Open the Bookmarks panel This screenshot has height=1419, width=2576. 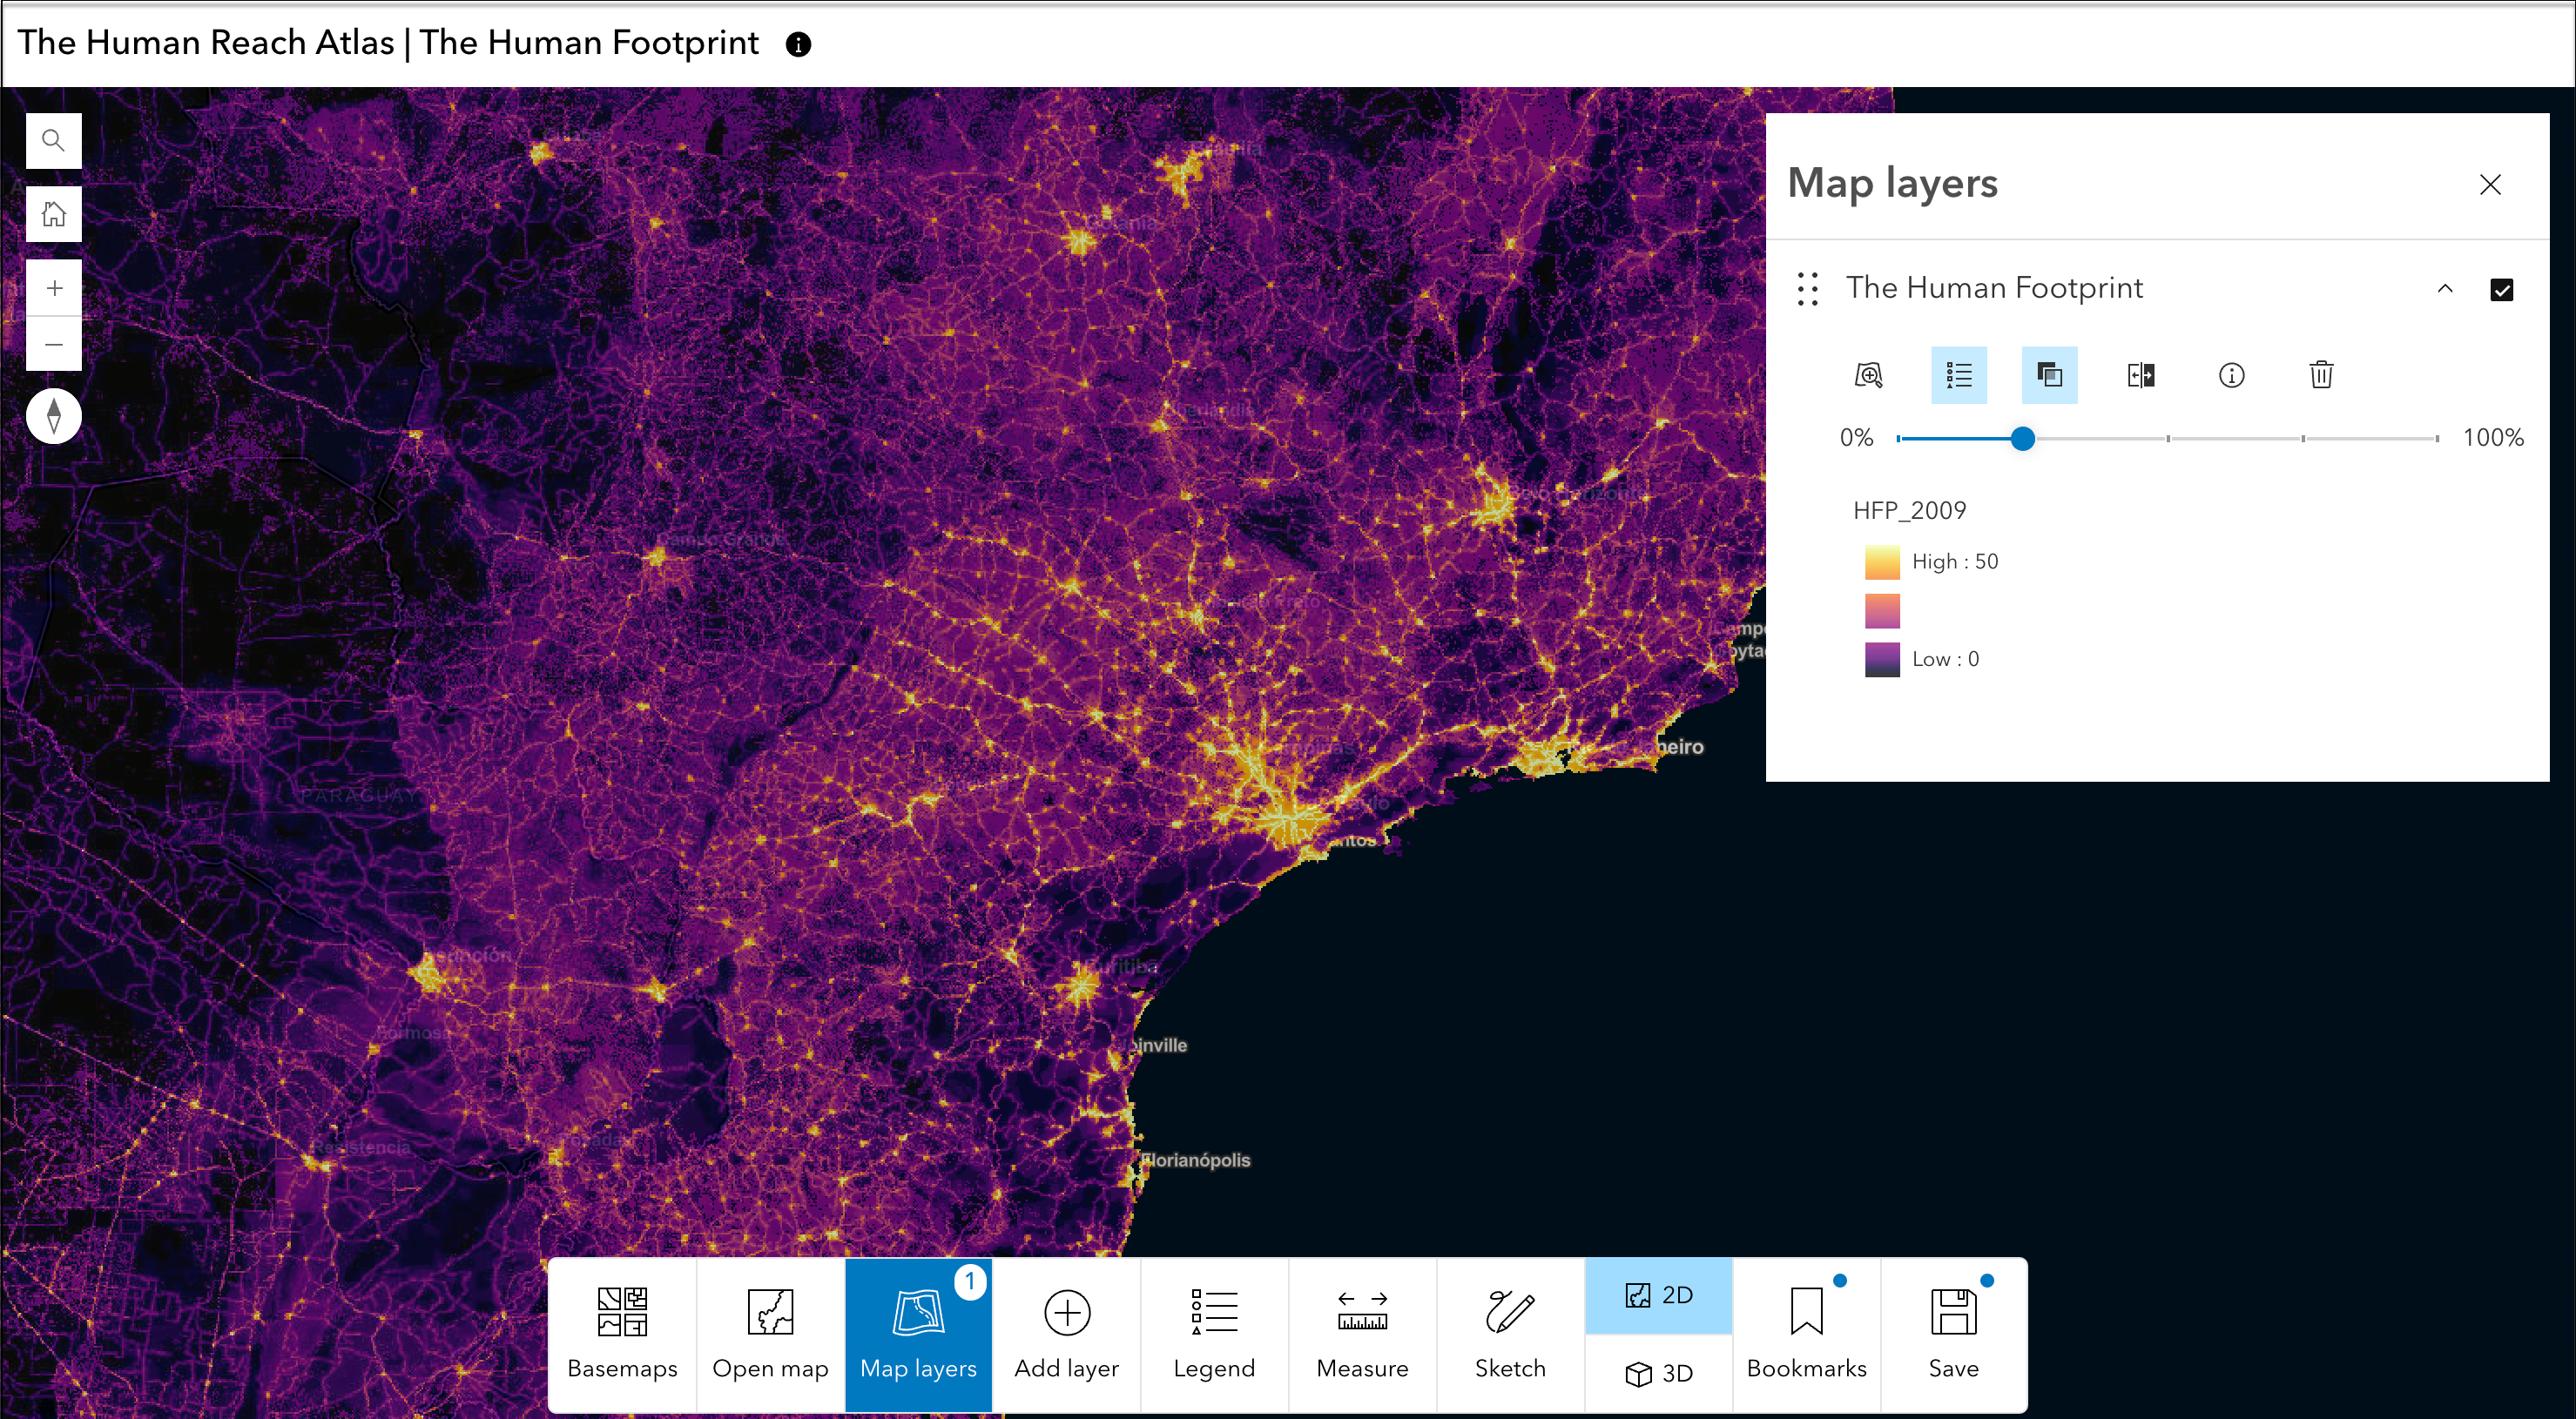pos(1806,1335)
